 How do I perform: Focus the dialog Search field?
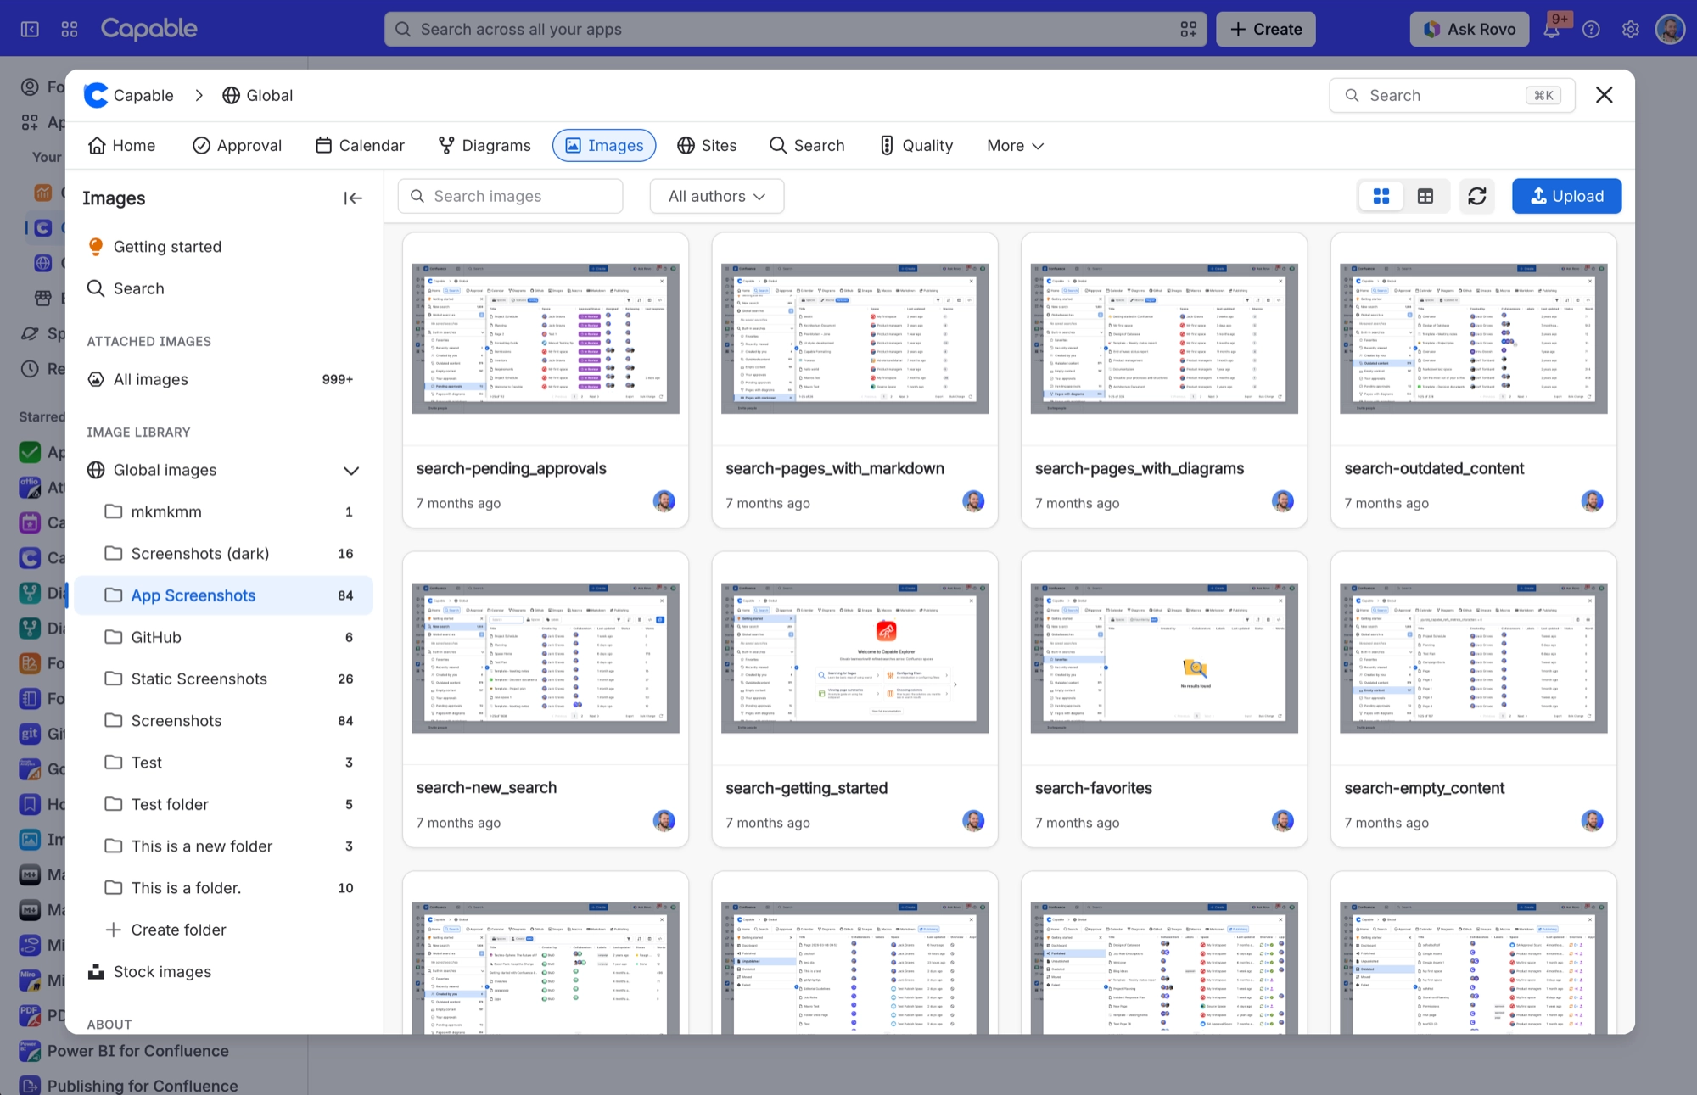point(1452,96)
